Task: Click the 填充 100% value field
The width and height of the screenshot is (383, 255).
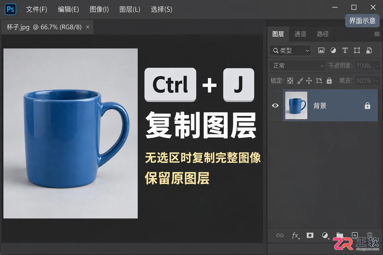Action: [364, 81]
